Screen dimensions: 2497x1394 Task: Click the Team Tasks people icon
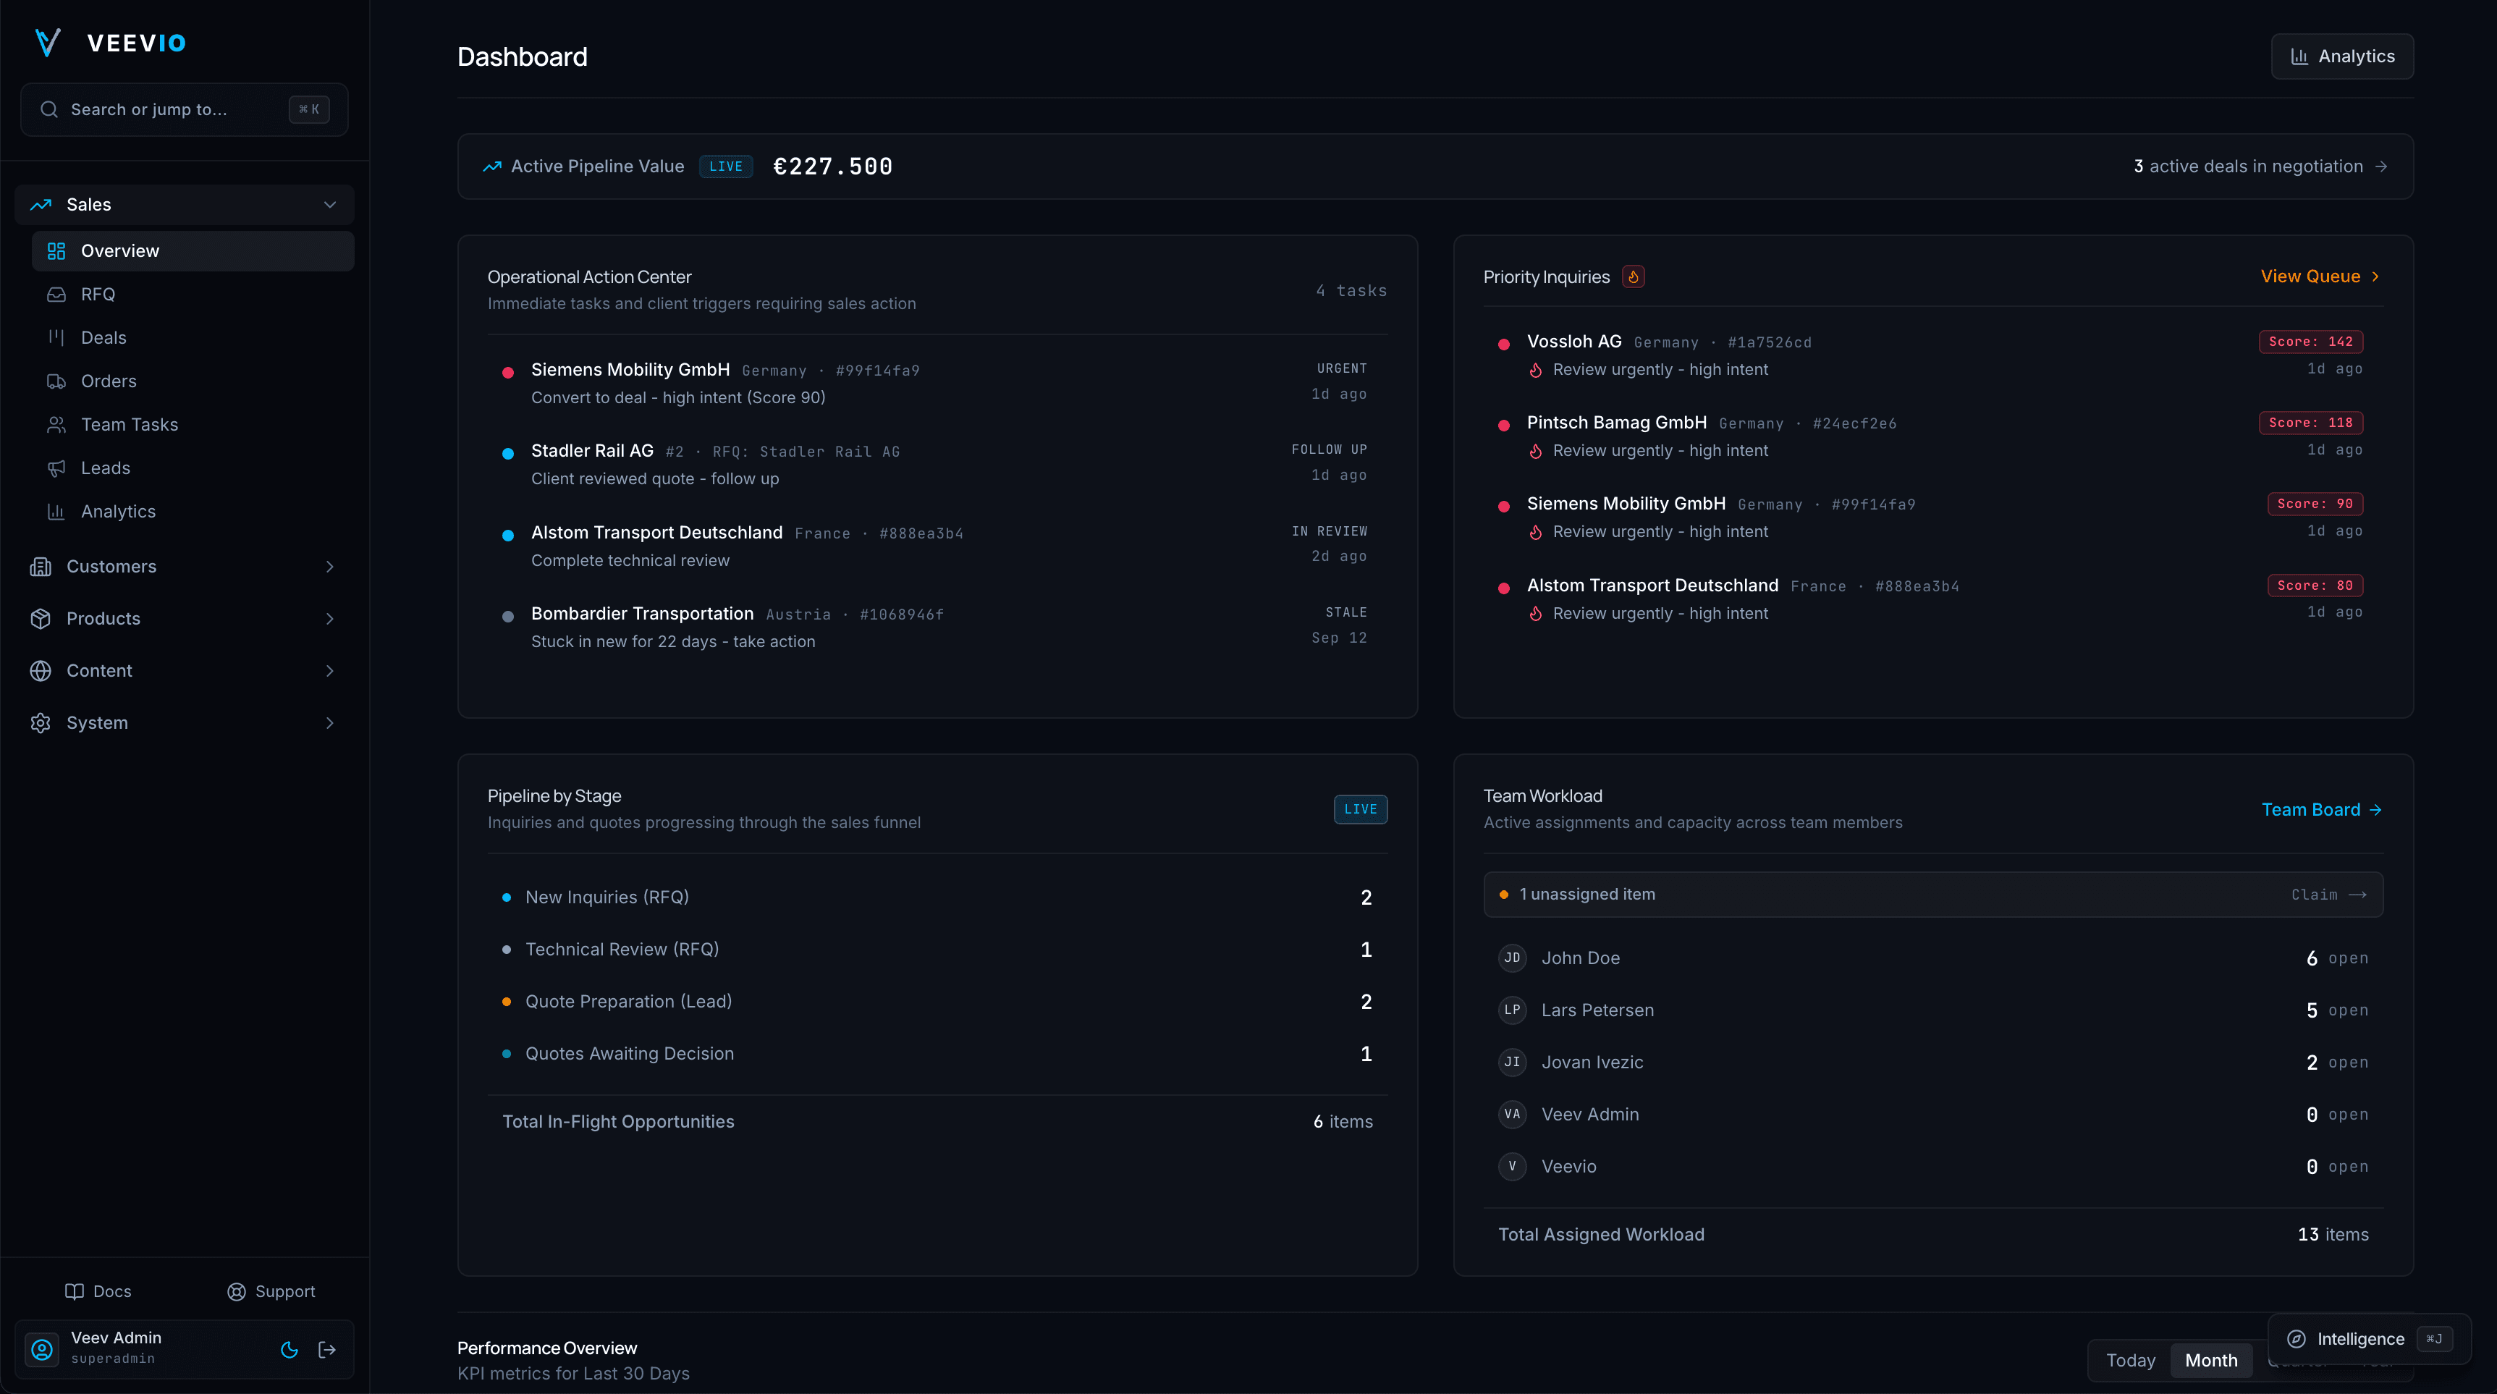pyautogui.click(x=56, y=425)
